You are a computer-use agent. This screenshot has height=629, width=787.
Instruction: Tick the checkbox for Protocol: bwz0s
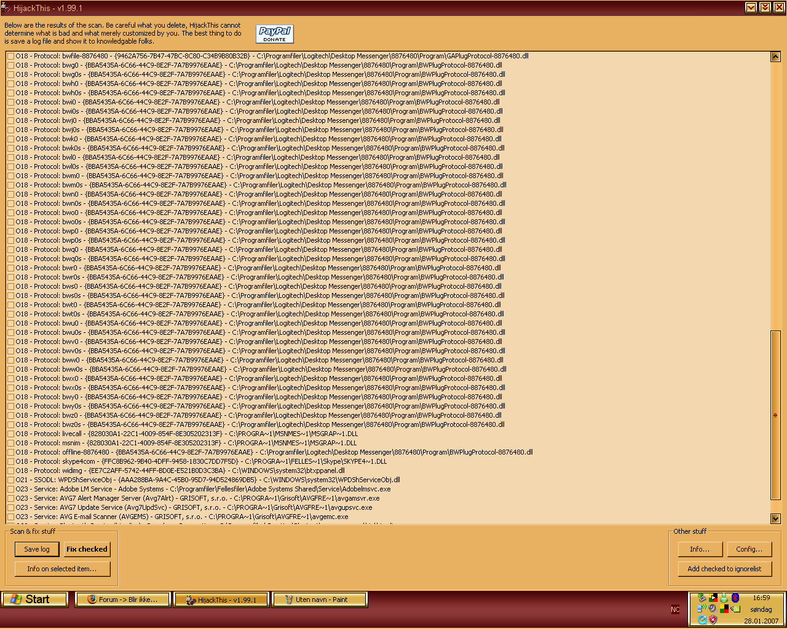(x=10, y=424)
